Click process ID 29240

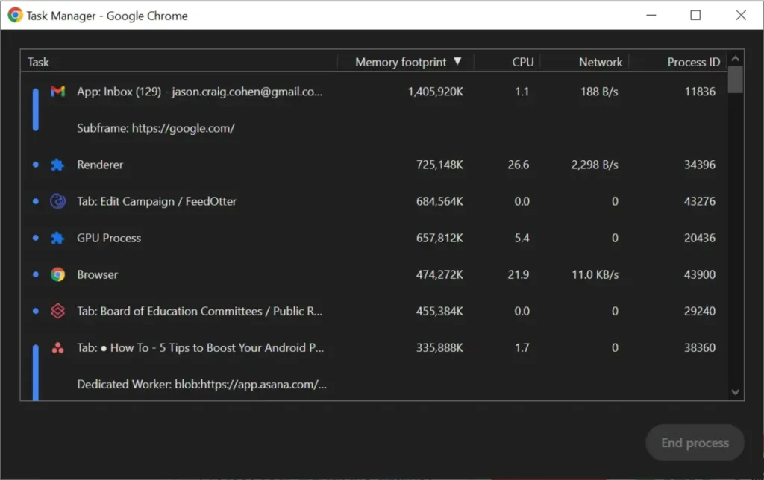click(x=700, y=311)
